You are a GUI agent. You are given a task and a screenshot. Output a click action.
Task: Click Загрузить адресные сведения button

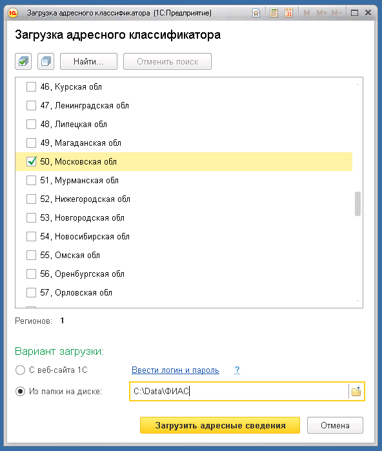[220, 425]
